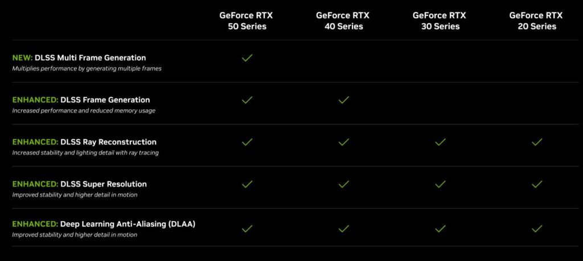The width and height of the screenshot is (583, 261).
Task: Select the GeForce RTX 20 Series column header
Action: pos(536,20)
